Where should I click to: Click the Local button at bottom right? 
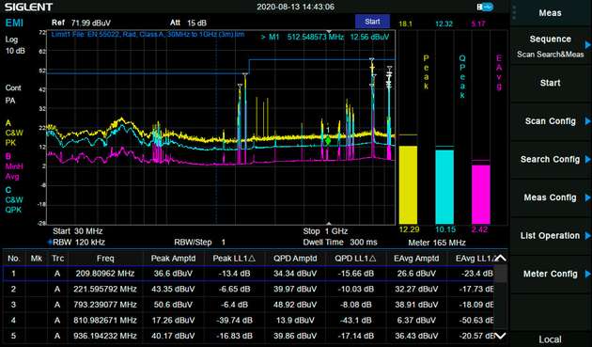click(x=550, y=339)
